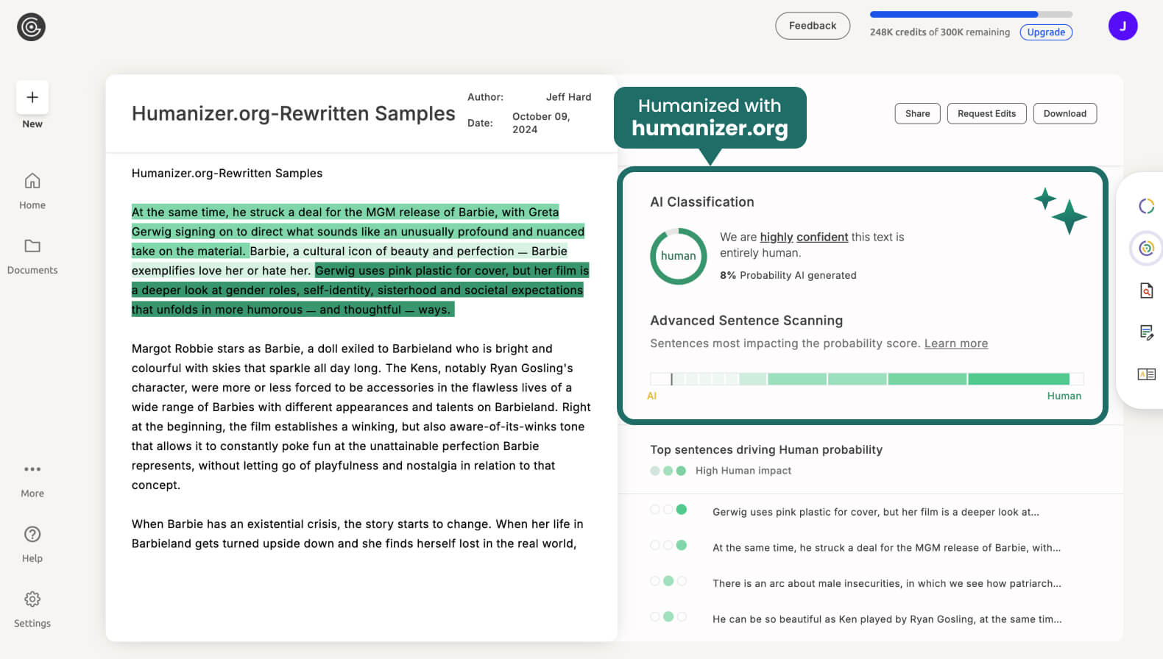
Task: Select the writing feedback pencil icon
Action: tap(1146, 332)
